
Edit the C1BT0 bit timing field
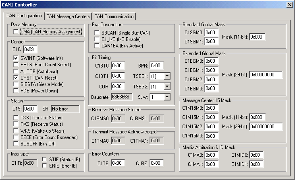coord(118,65)
